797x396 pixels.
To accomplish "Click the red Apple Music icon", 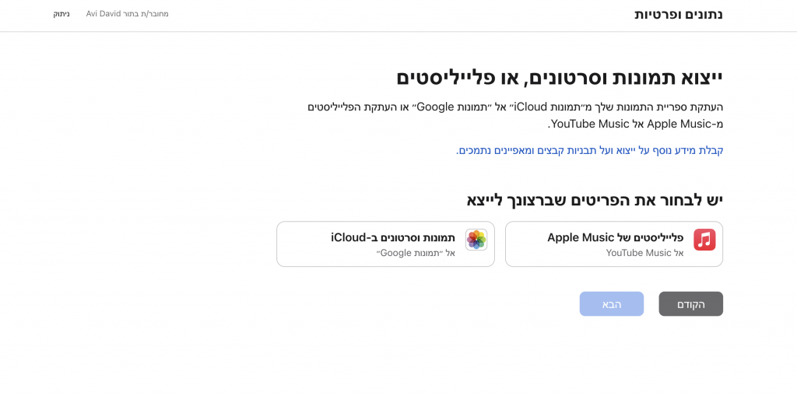I will pyautogui.click(x=704, y=240).
